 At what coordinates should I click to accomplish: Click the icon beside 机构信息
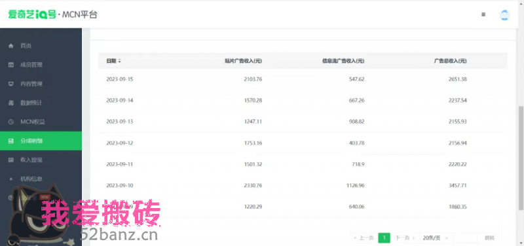pyautogui.click(x=11, y=179)
